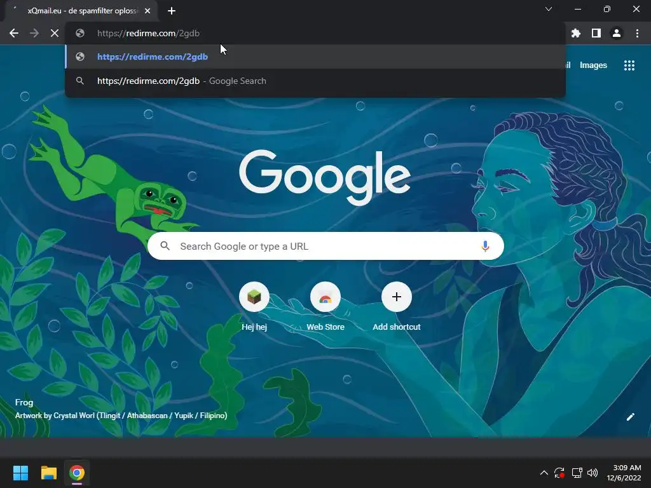Screen dimensions: 651x488
Task: Open the network status tray icon
Action: click(x=577, y=473)
